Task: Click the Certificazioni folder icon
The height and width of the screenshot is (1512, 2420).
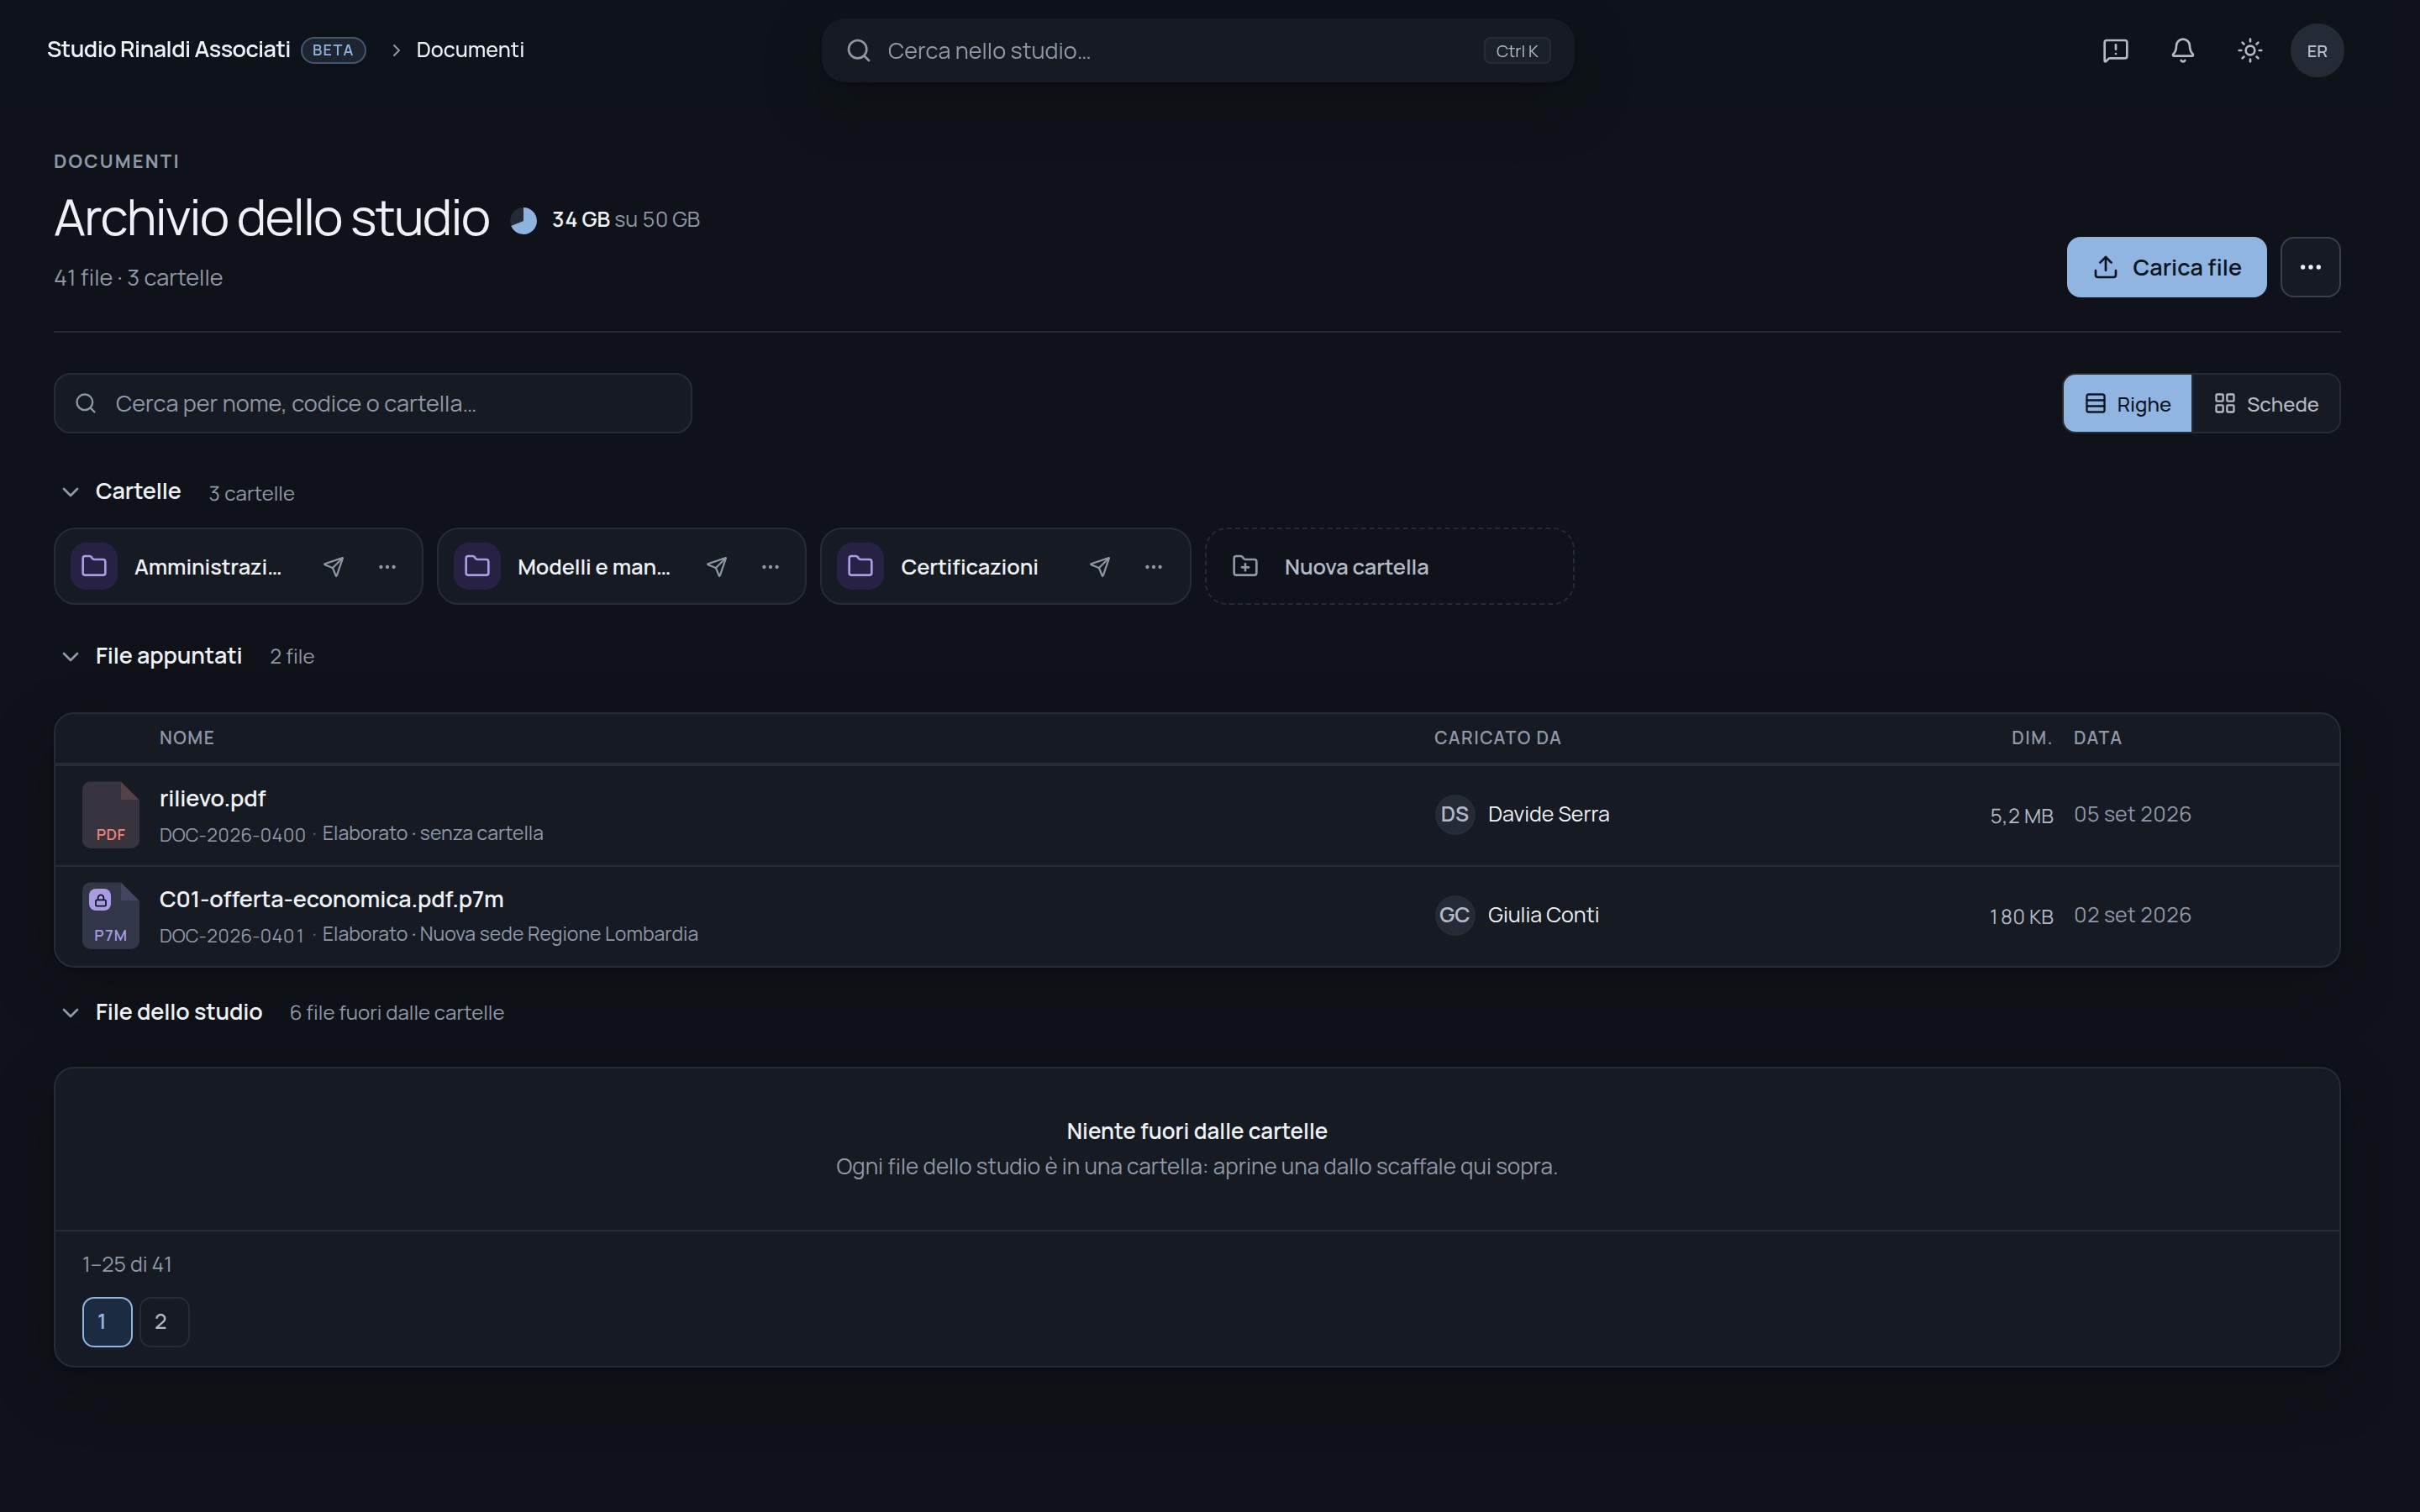Action: [860, 566]
